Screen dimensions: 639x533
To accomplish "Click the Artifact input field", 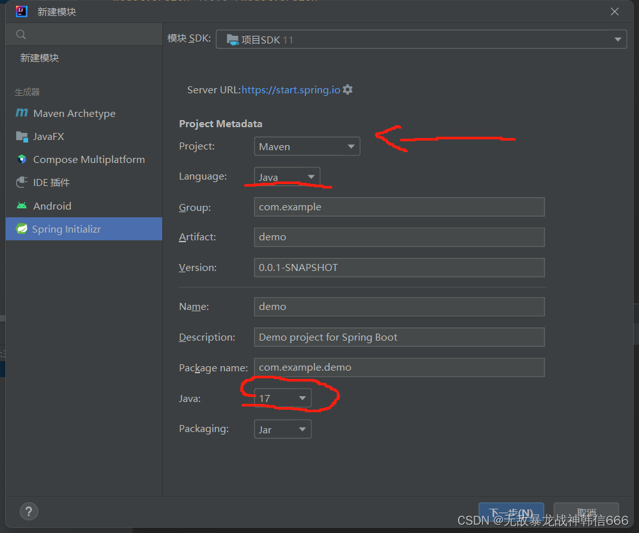I will (x=399, y=237).
